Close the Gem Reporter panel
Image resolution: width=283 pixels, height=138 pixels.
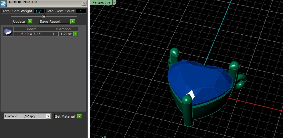[84, 3]
